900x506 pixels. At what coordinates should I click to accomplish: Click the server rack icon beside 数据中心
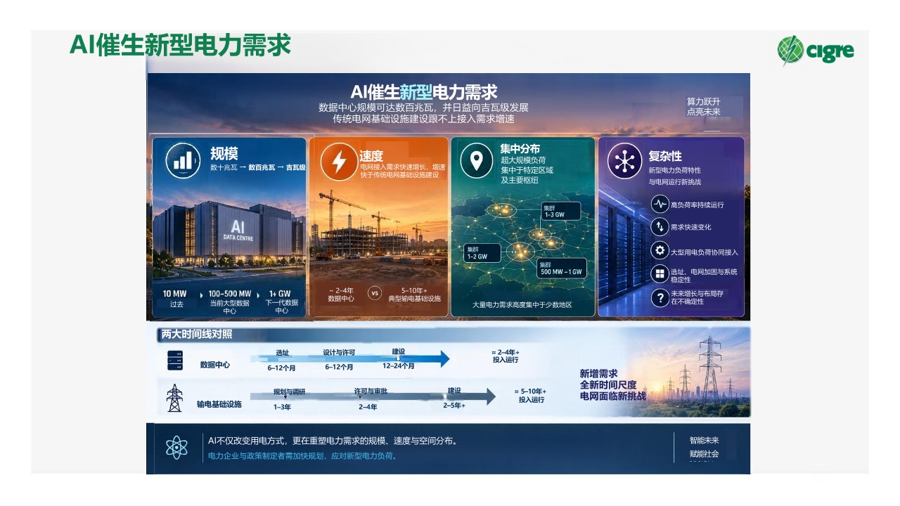(174, 361)
